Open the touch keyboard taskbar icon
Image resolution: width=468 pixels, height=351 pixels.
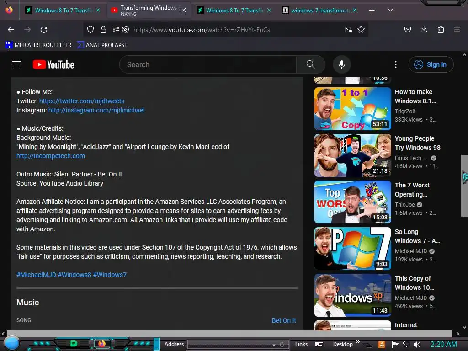(x=319, y=345)
